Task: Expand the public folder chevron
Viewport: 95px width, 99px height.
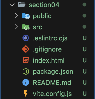Action: pos(16,16)
